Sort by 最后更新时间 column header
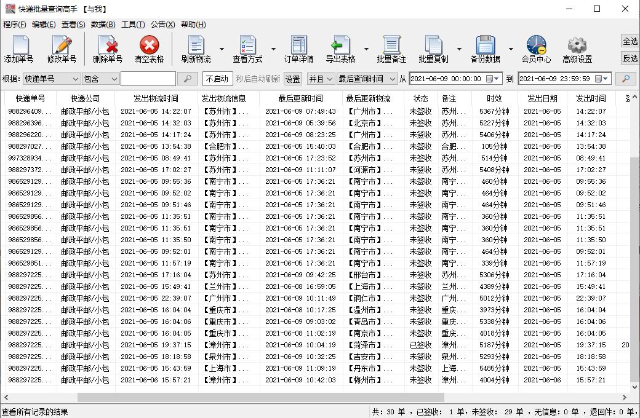640x418 pixels. 301,98
